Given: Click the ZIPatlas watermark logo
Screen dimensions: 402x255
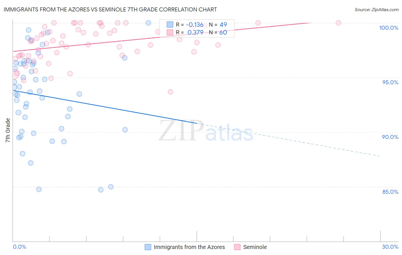Looking at the screenshot, I should coord(206,131).
